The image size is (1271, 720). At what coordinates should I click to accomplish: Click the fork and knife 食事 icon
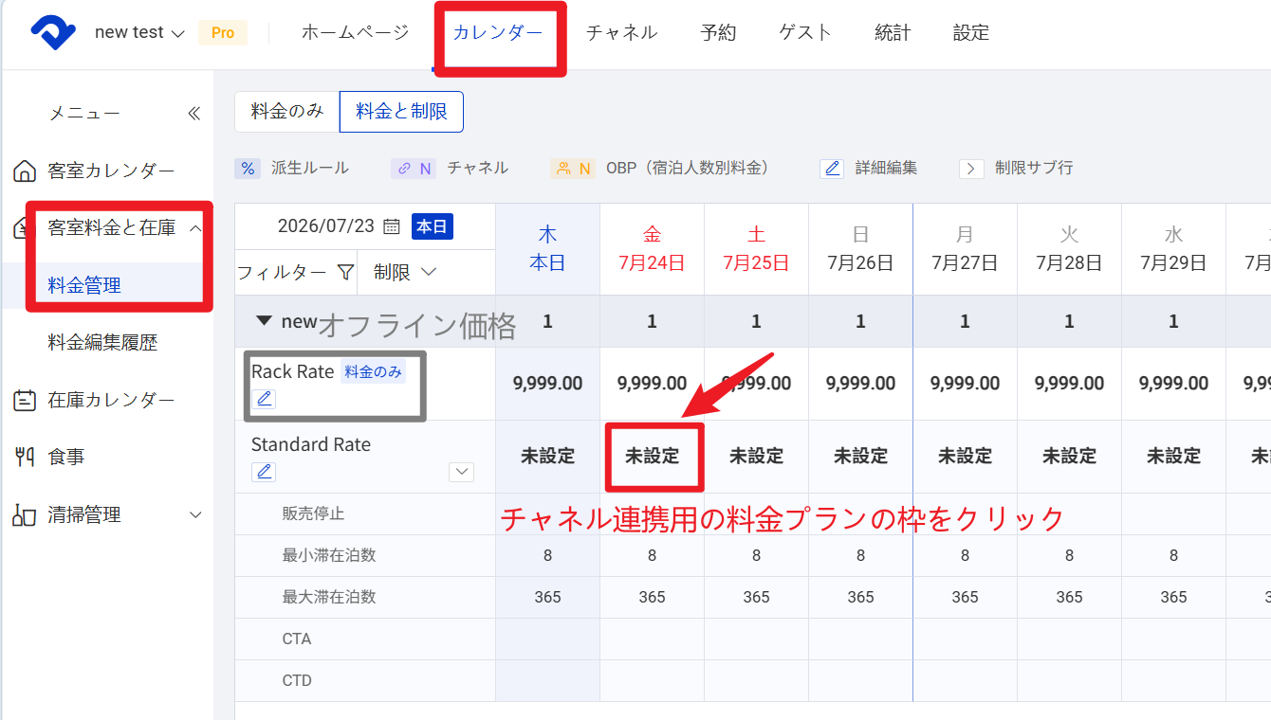tap(25, 457)
